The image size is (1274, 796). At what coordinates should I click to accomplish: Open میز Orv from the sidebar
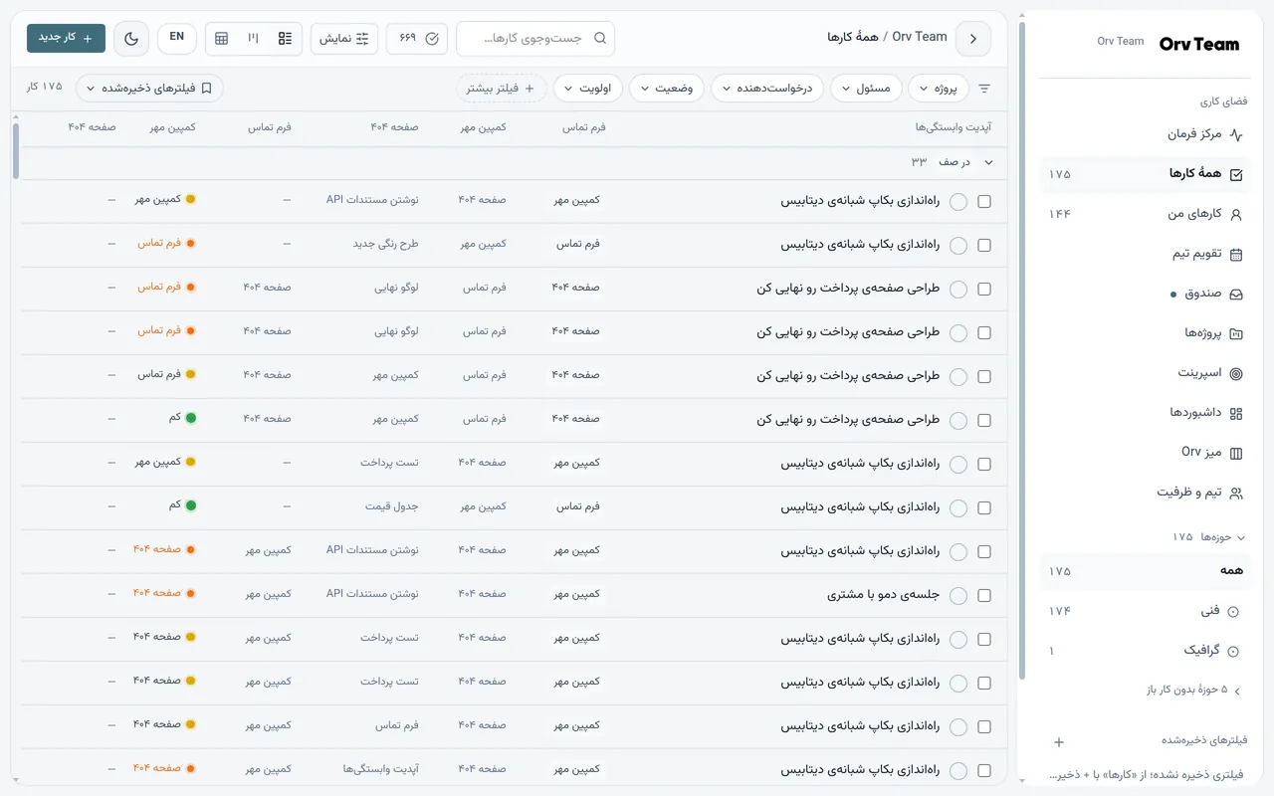(x=1146, y=453)
